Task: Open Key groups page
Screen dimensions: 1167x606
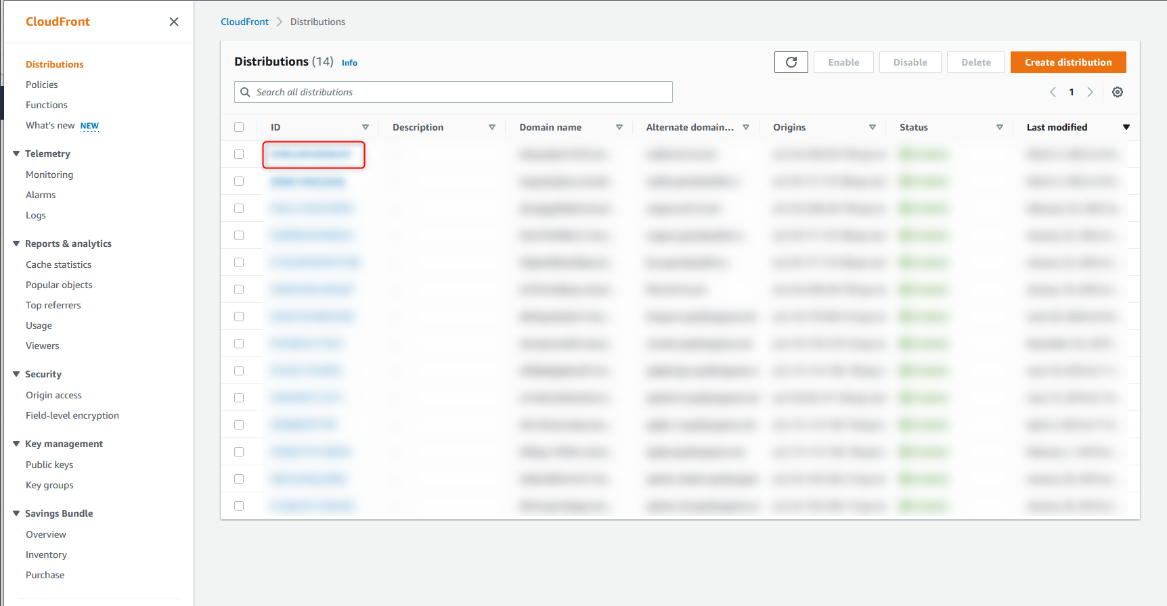Action: click(49, 485)
